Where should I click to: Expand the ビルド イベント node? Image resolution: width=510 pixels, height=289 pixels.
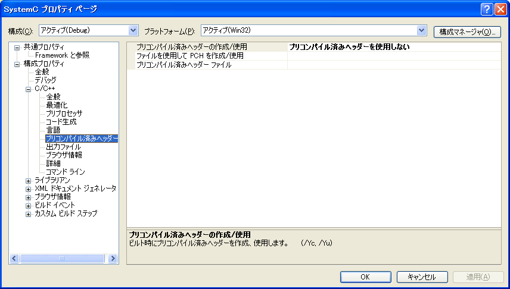[28, 206]
